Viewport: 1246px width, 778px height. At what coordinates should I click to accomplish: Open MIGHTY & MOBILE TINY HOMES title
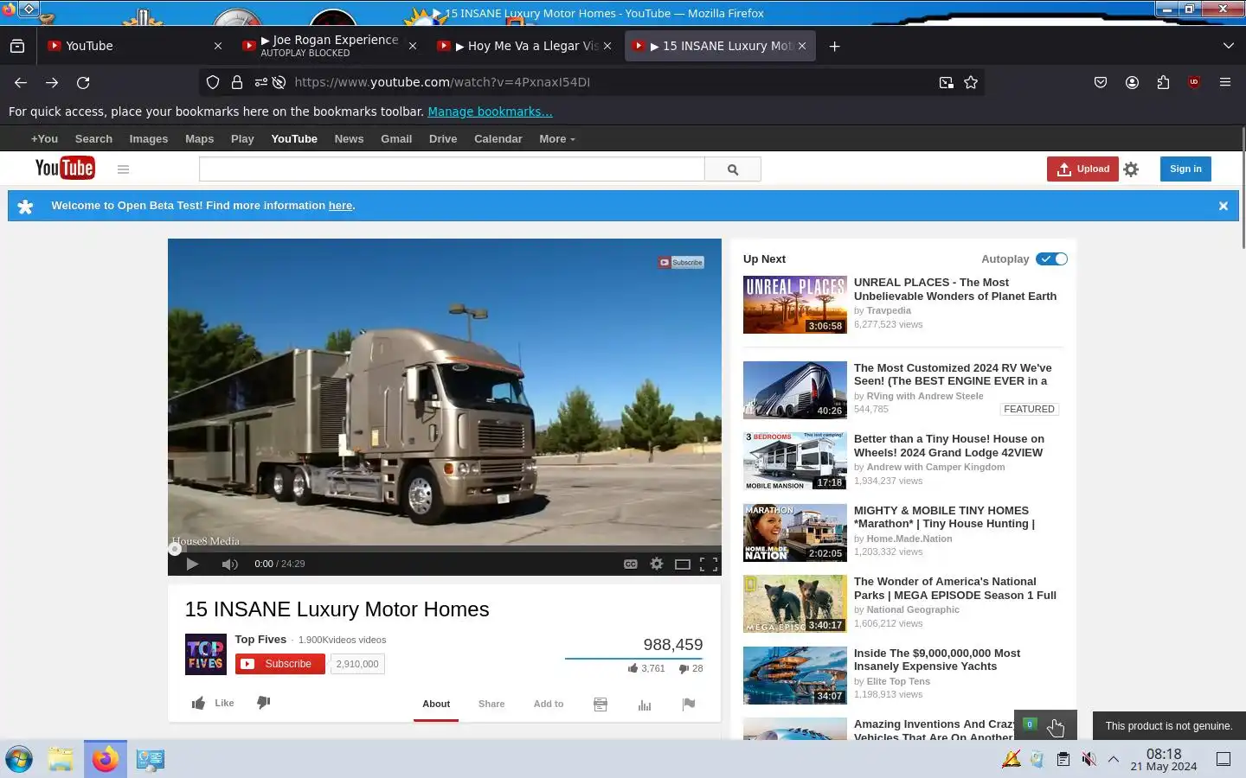[944, 517]
